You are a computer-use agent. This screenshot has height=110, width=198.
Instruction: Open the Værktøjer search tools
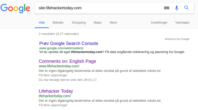[182, 23]
